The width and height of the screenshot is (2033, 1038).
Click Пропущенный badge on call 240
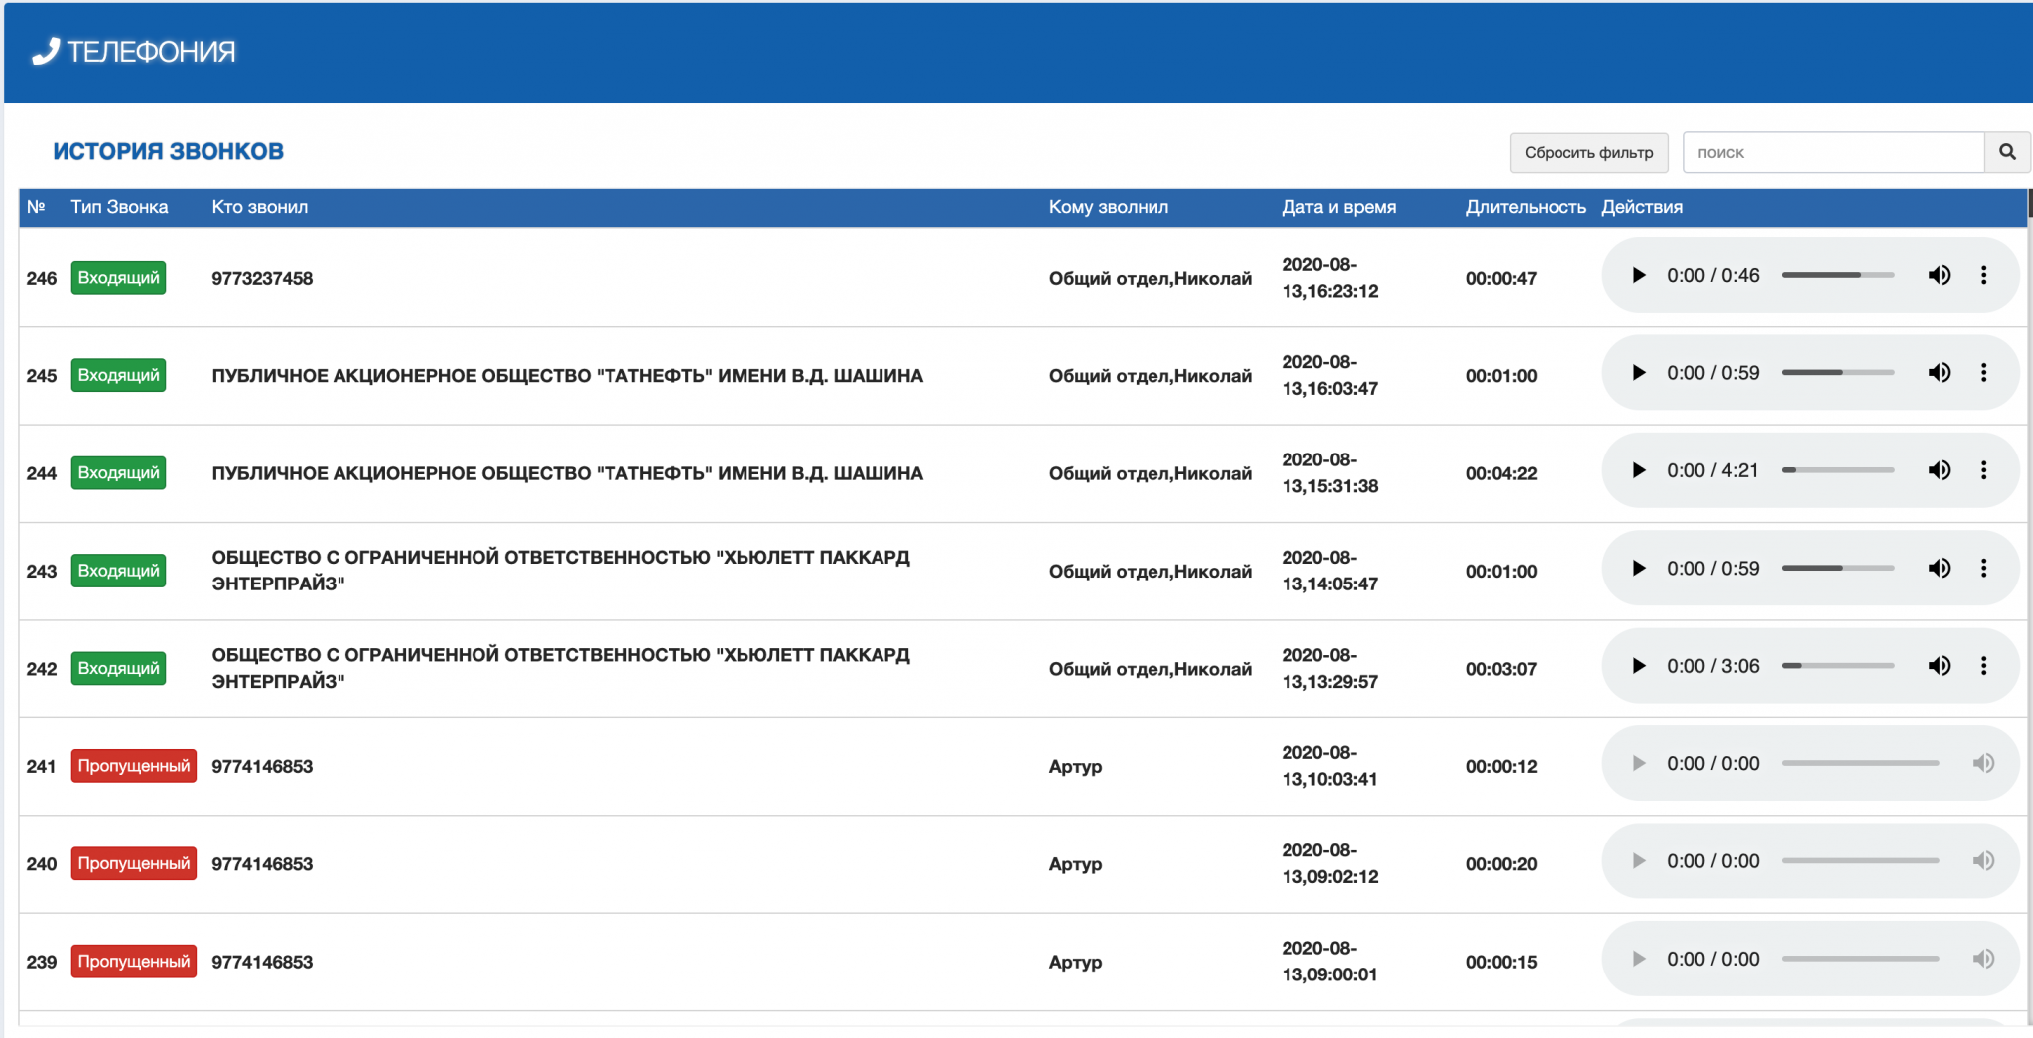(134, 863)
